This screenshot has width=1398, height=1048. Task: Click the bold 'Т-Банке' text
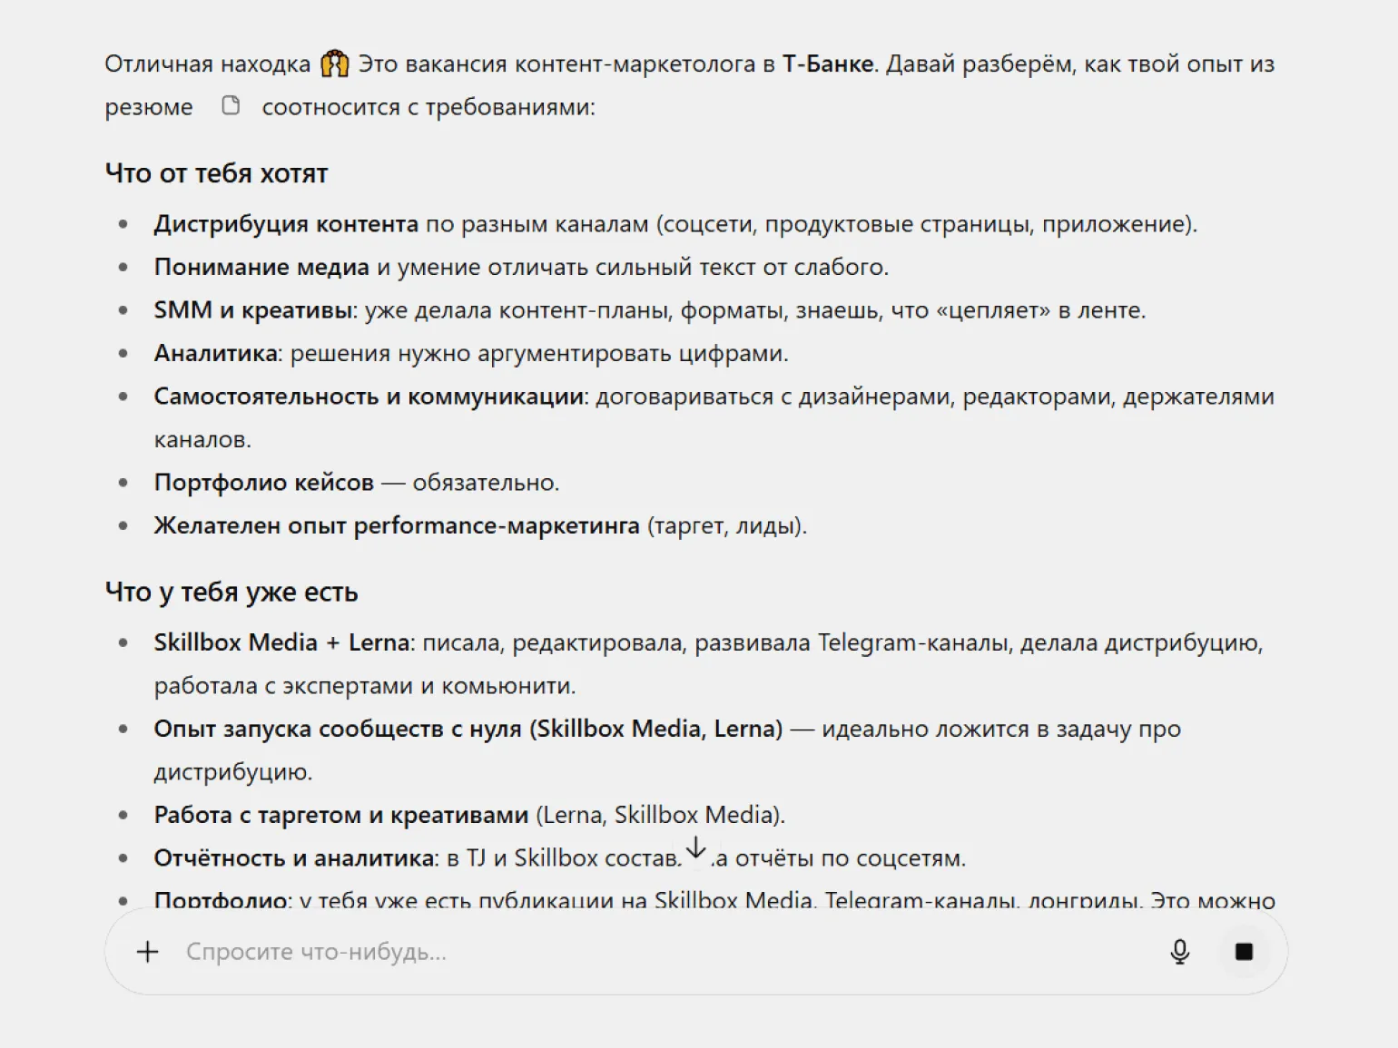coord(828,64)
